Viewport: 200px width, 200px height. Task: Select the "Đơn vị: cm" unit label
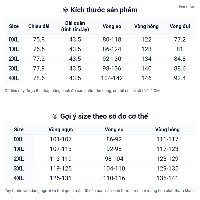coord(187,7)
